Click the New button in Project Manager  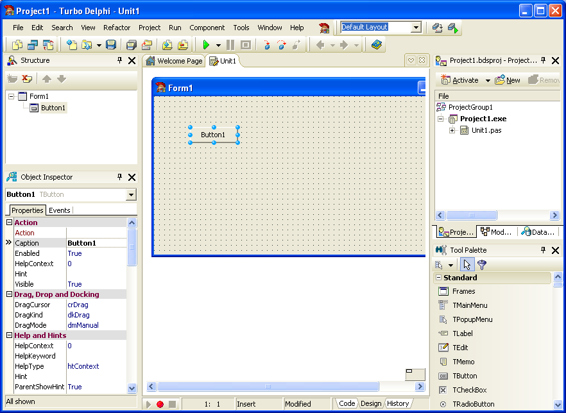coord(508,80)
